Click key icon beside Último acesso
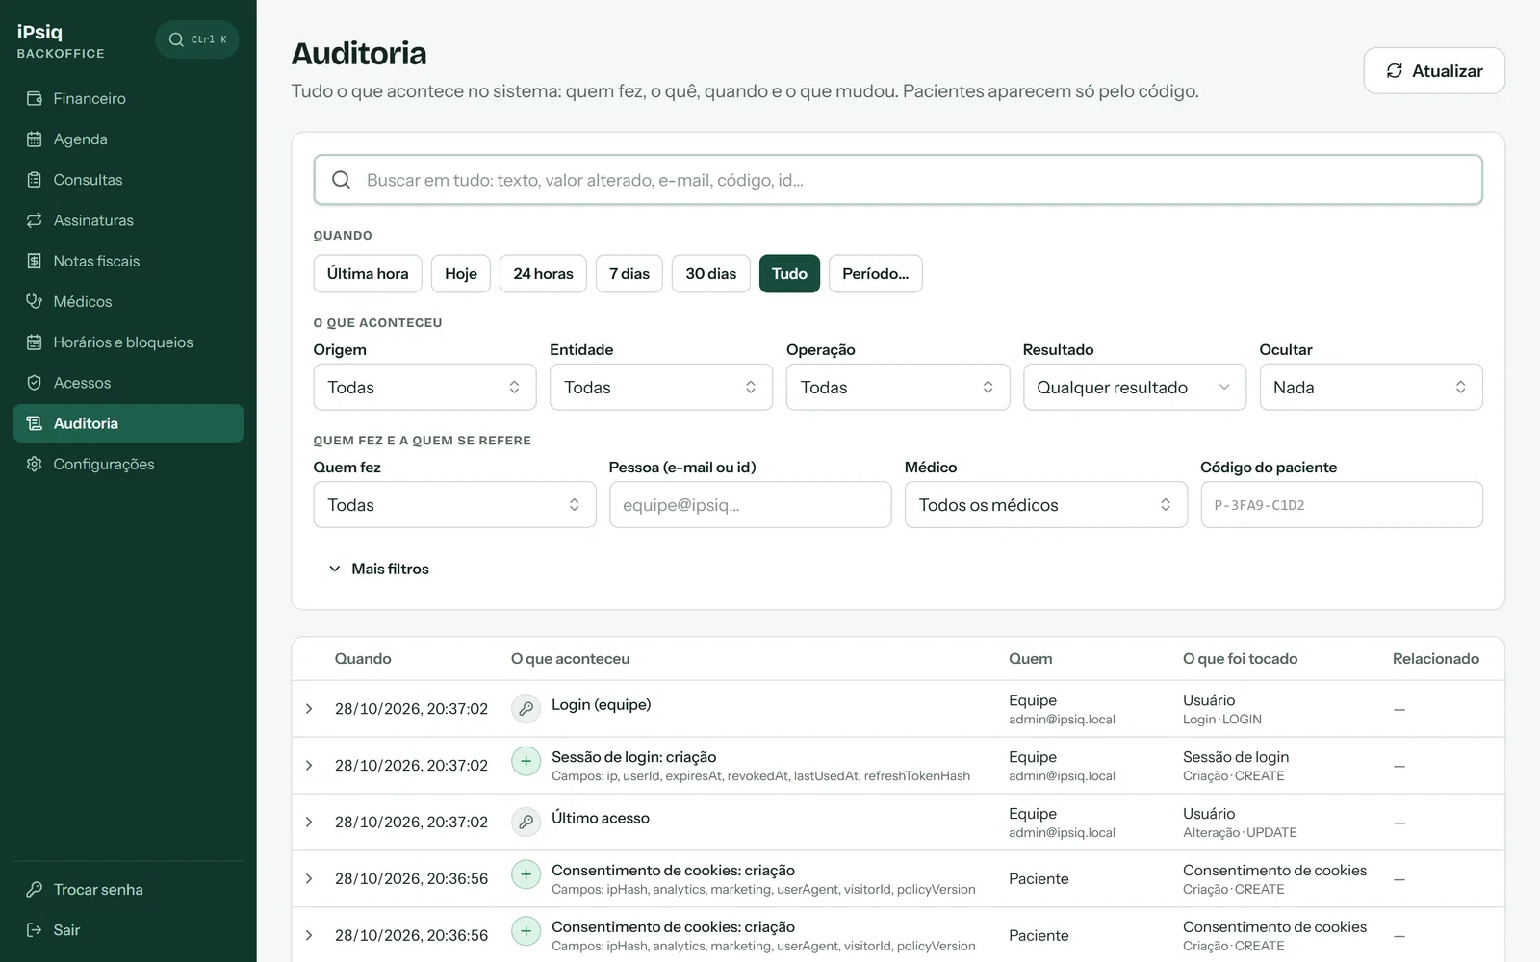Image resolution: width=1540 pixels, height=962 pixels. pyautogui.click(x=526, y=822)
